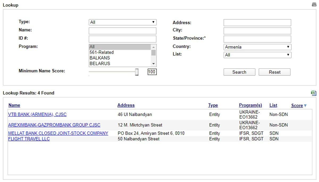Viewport: 319px width, 182px height.
Task: Open the List dropdown
Action: [x=257, y=55]
